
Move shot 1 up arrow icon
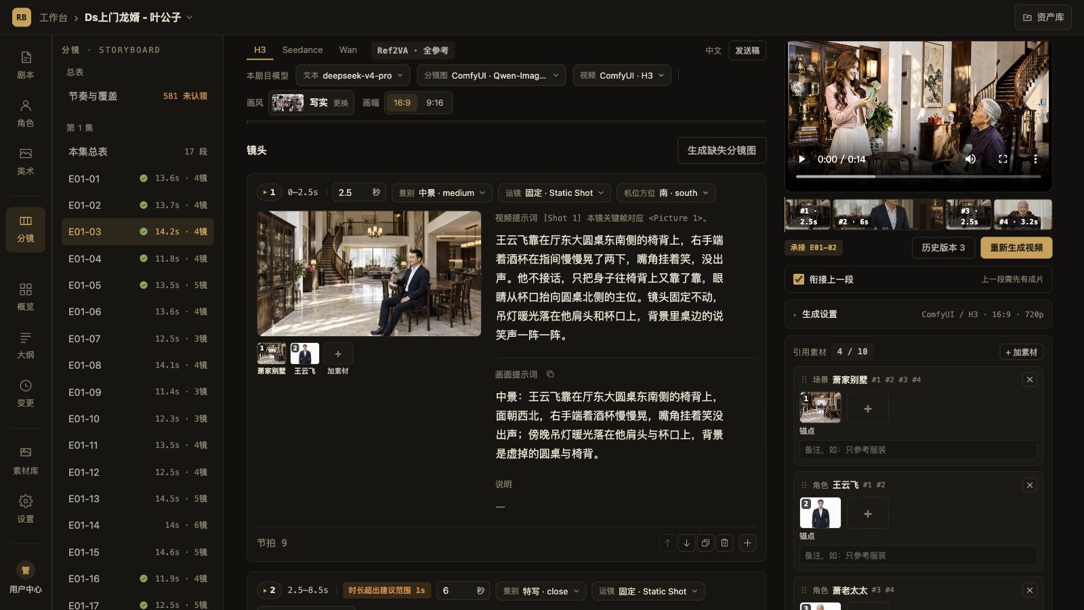tap(667, 543)
